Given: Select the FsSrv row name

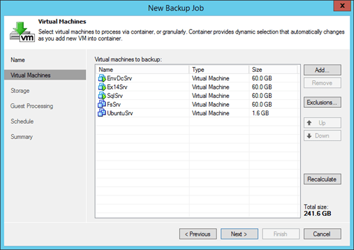Looking at the screenshot, I should click(x=114, y=104).
